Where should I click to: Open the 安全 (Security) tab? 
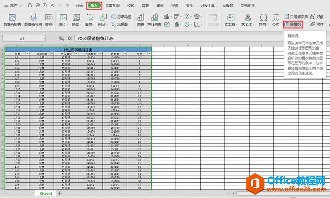pos(189,6)
